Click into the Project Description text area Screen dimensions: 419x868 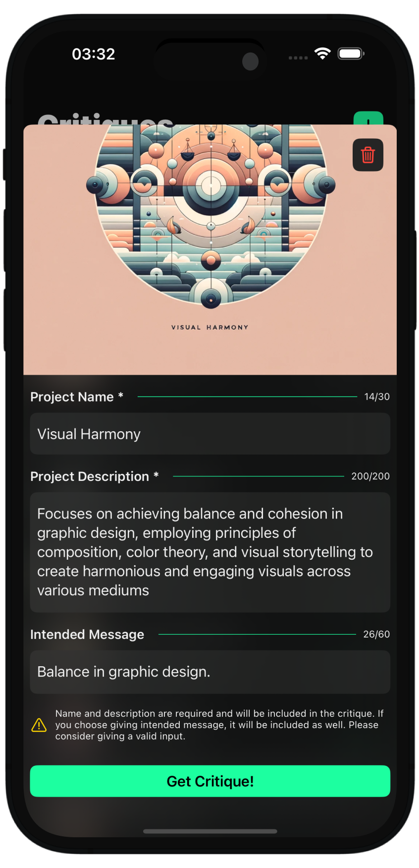[210, 552]
